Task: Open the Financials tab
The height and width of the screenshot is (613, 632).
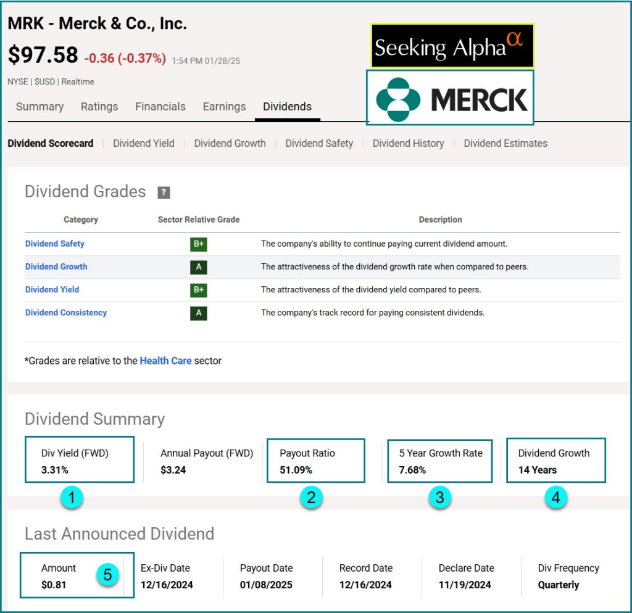Action: click(x=160, y=107)
